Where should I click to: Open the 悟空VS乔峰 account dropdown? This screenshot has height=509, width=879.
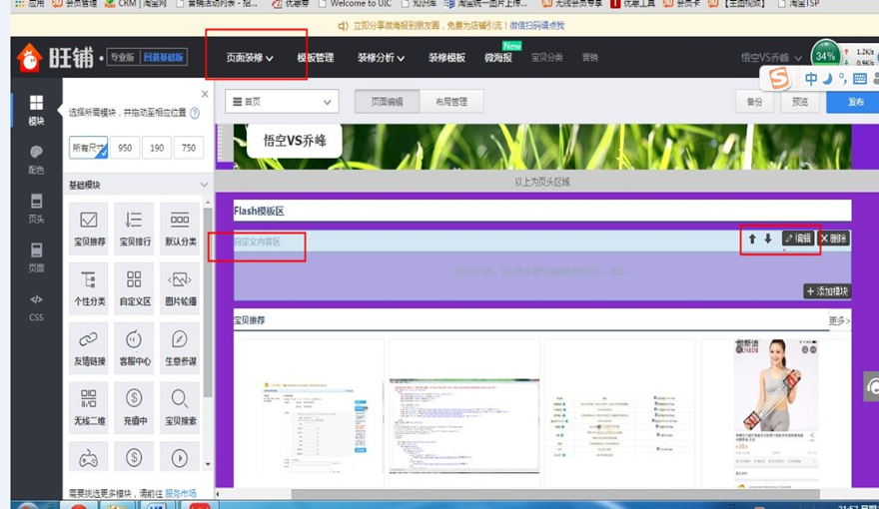771,58
